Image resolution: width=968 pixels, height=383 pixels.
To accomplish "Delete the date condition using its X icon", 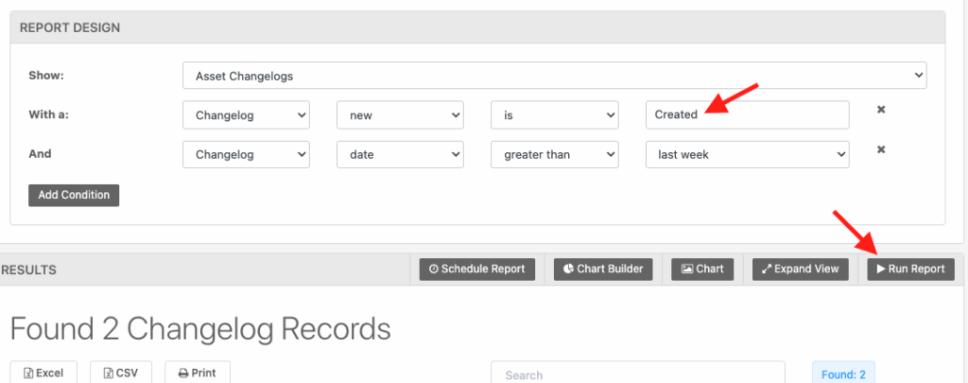I will [881, 149].
